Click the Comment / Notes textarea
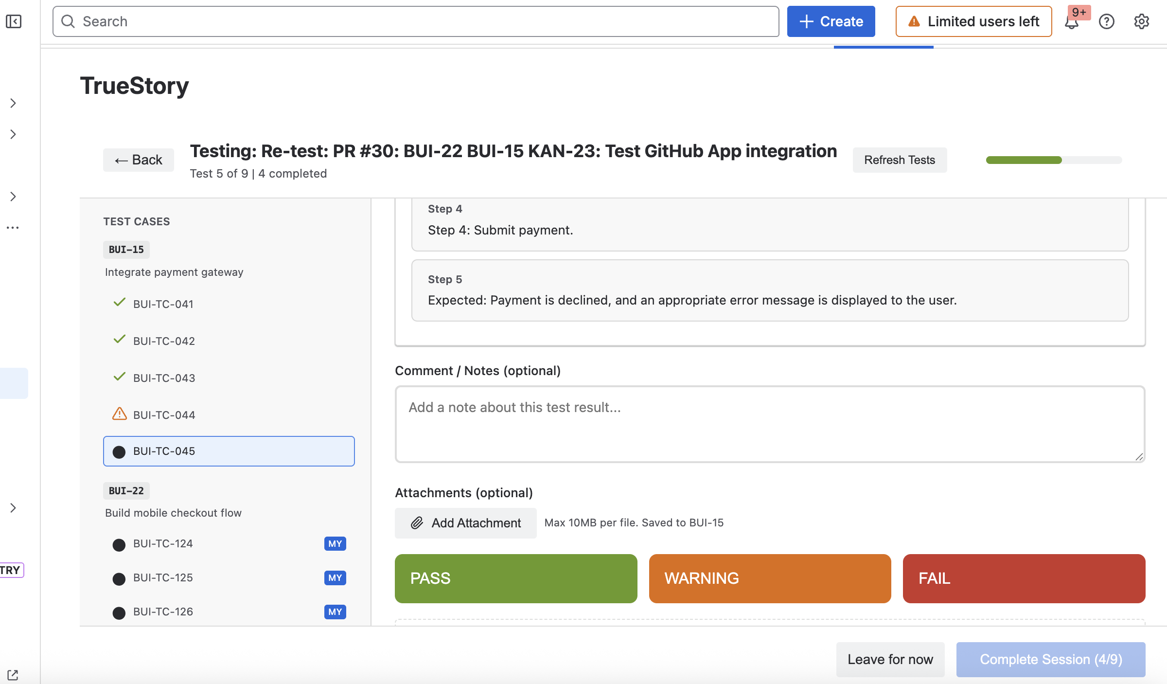 point(770,424)
